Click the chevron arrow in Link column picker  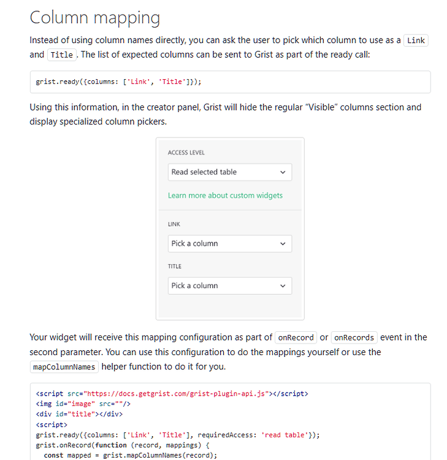click(283, 243)
